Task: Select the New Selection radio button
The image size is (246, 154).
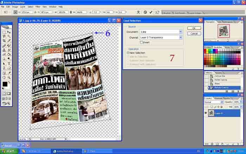Action: [x=128, y=53]
